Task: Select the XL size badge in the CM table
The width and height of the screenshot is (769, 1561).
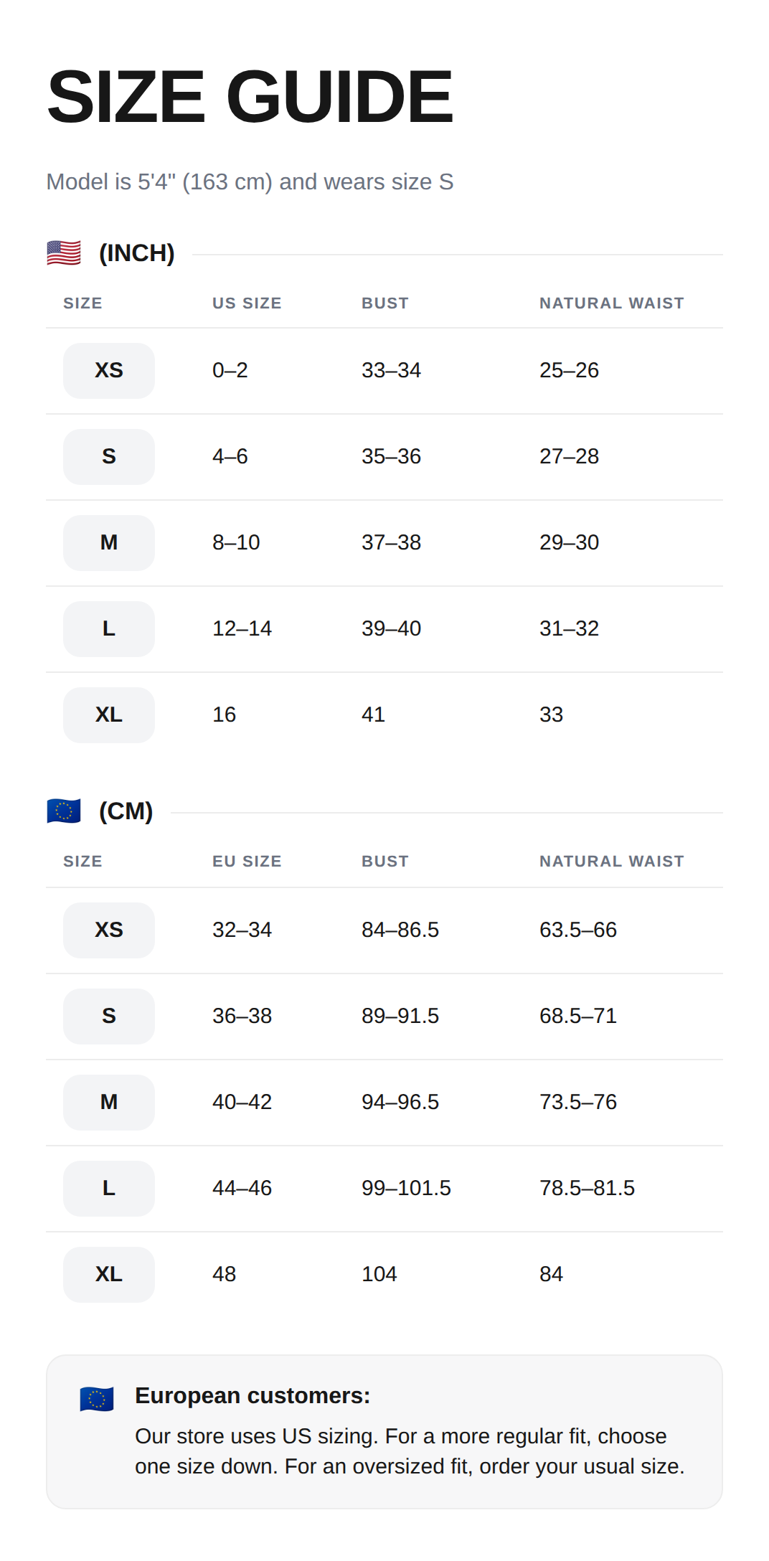Action: point(109,1275)
